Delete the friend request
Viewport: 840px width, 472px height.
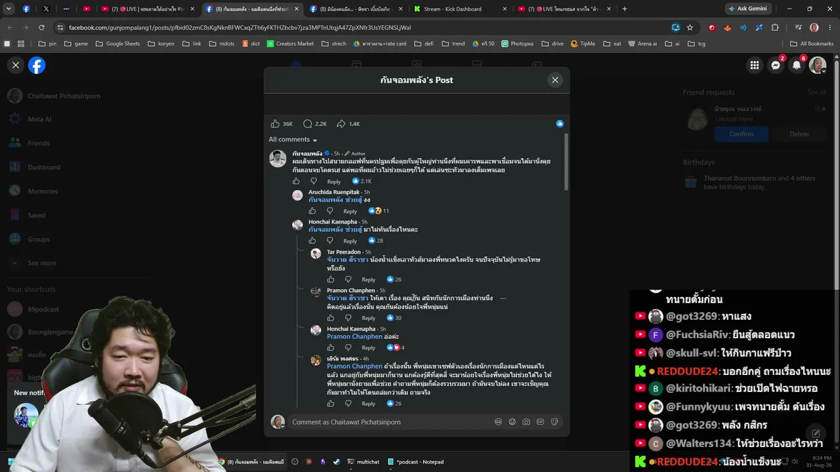point(799,134)
